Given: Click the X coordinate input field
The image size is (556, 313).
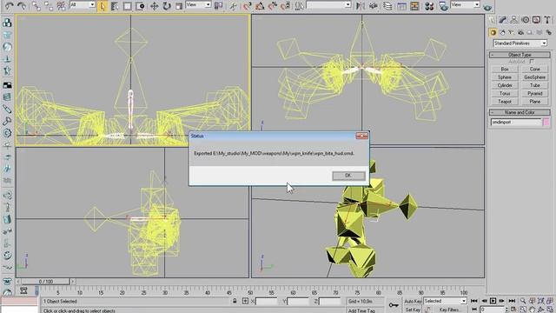Looking at the screenshot, I should pyautogui.click(x=266, y=302).
